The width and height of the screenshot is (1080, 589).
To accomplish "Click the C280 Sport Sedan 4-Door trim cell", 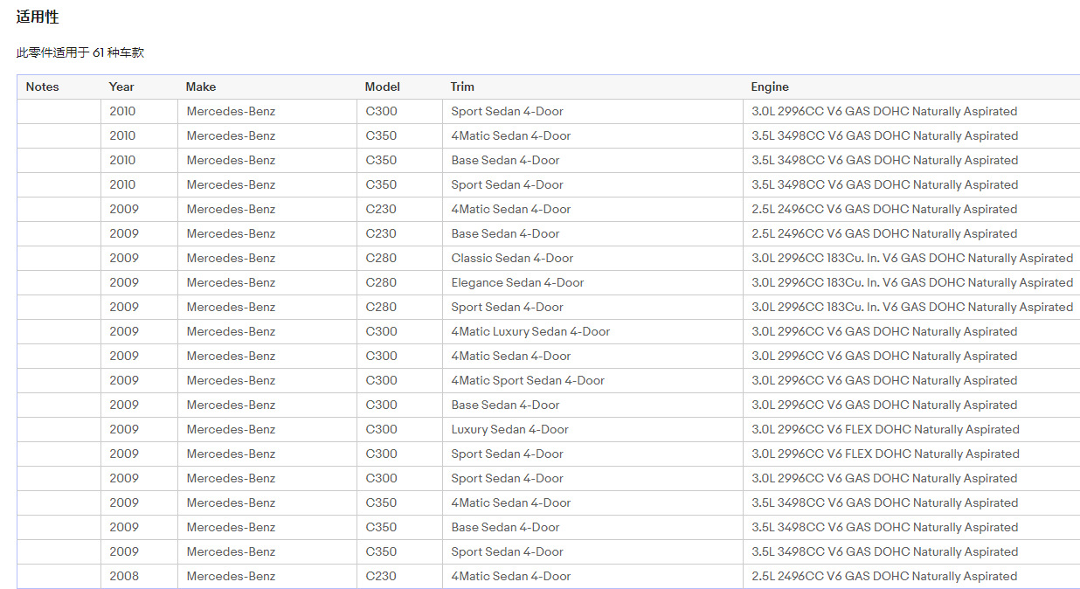I will click(x=592, y=308).
